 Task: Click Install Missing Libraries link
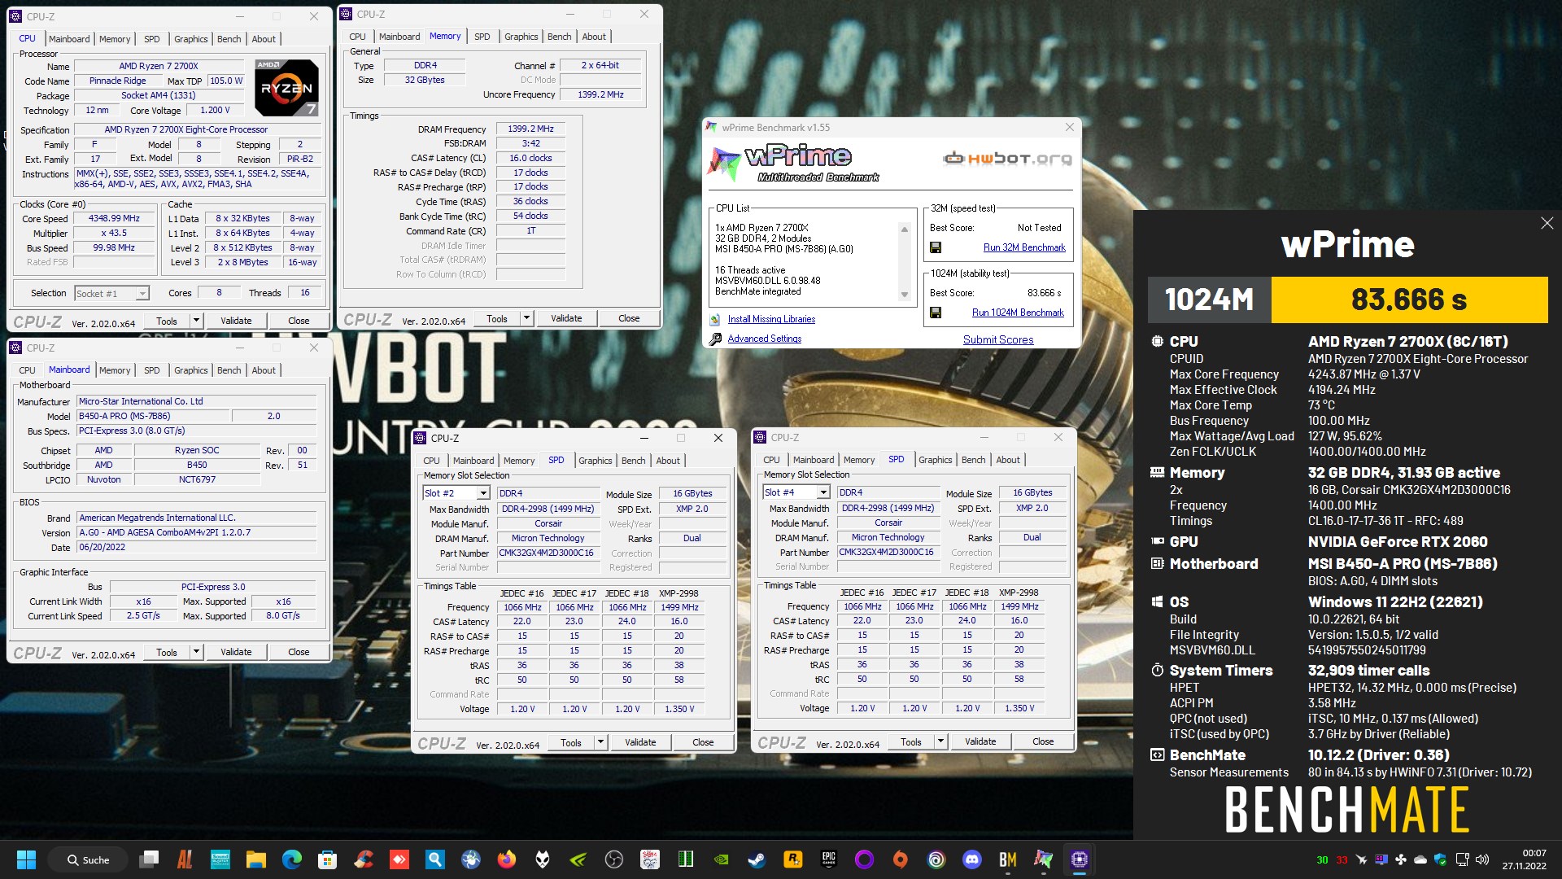click(x=771, y=319)
